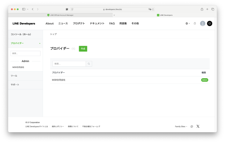Reload the page with the refresh icon
225x143 pixels.
(153, 9)
